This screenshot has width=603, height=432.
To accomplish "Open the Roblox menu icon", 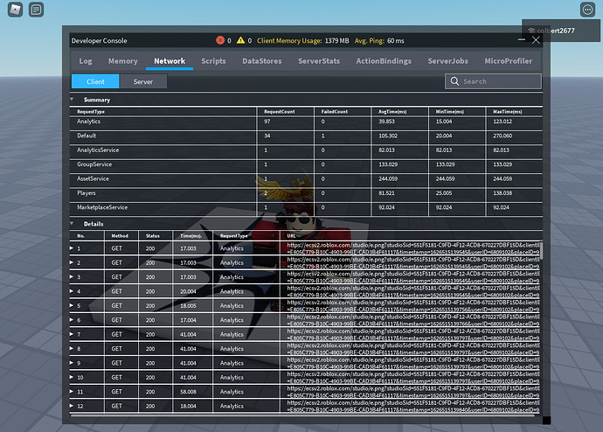I will (15, 10).
